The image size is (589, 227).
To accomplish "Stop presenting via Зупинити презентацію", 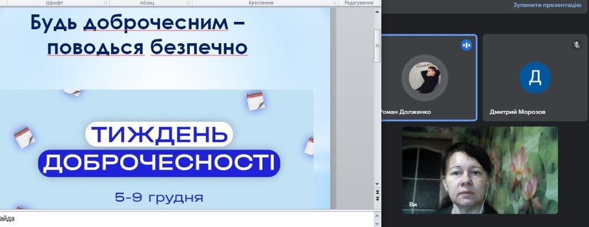I will (547, 5).
